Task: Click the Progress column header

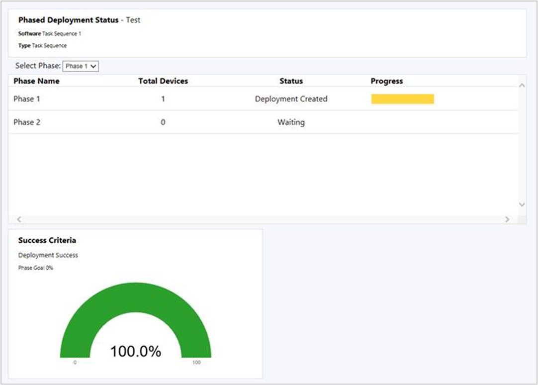Action: (387, 81)
